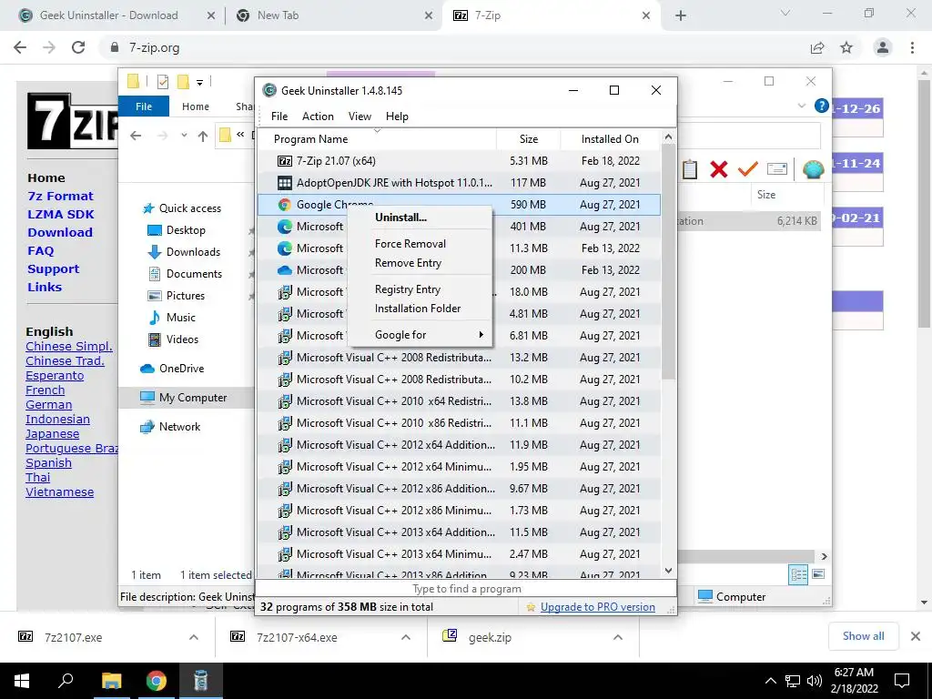
Task: Click the clipboard paste toolbar icon
Action: (x=690, y=169)
